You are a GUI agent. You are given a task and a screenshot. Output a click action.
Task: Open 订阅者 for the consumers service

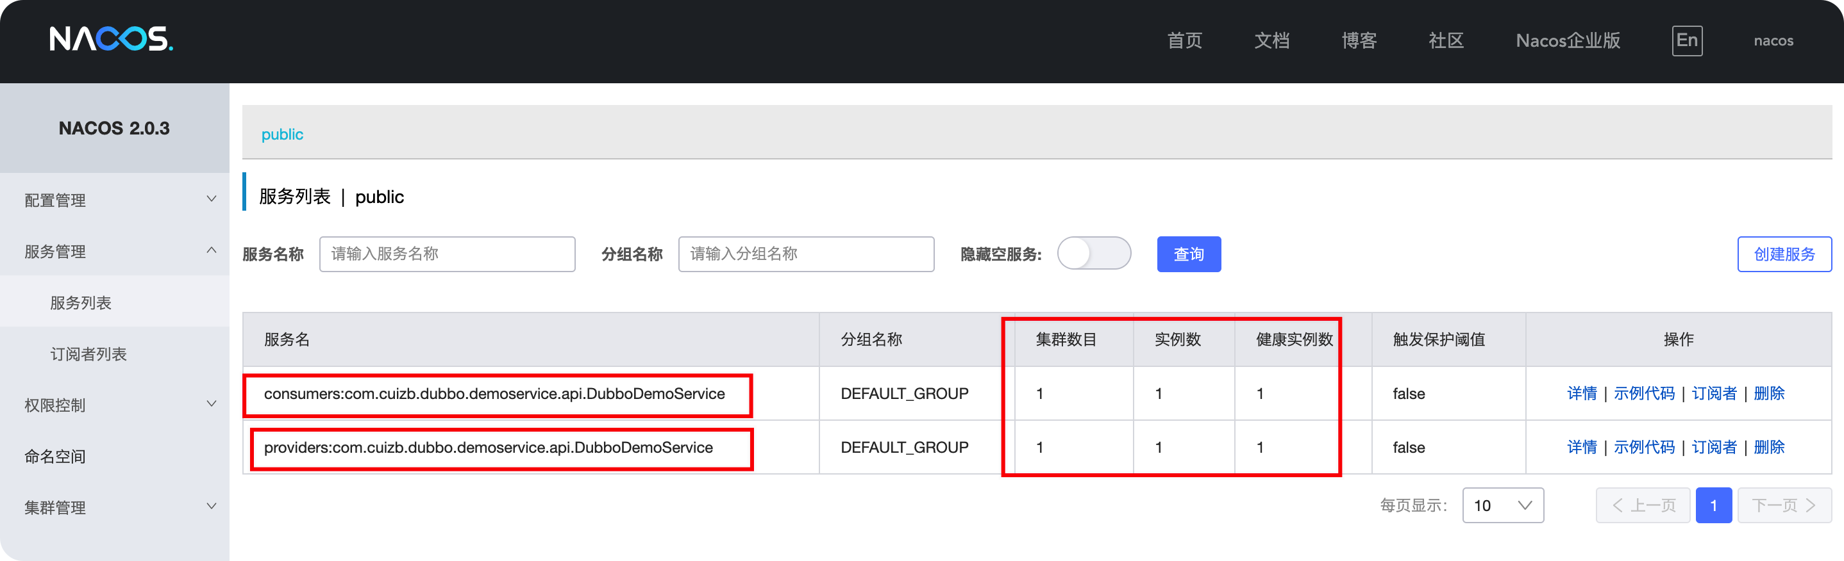(x=1714, y=393)
